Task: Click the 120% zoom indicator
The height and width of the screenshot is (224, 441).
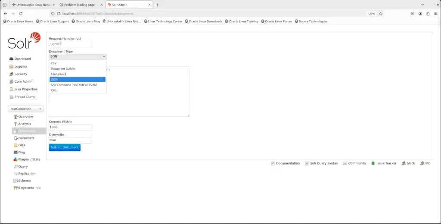Action: coord(371,13)
